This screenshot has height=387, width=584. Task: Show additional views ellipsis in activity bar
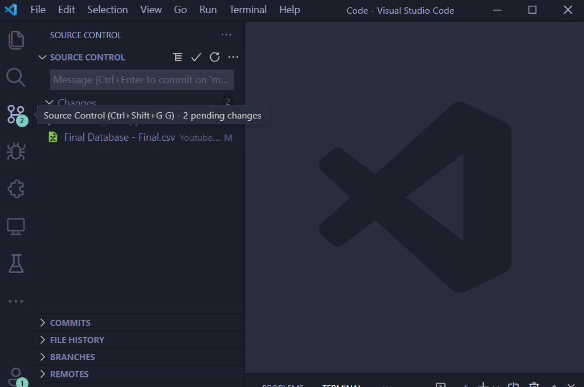click(16, 301)
